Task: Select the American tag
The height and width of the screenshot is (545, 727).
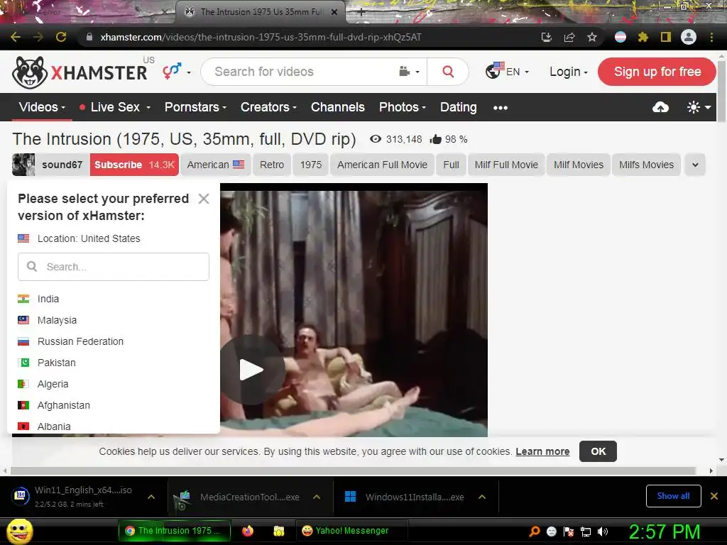Action: click(216, 165)
